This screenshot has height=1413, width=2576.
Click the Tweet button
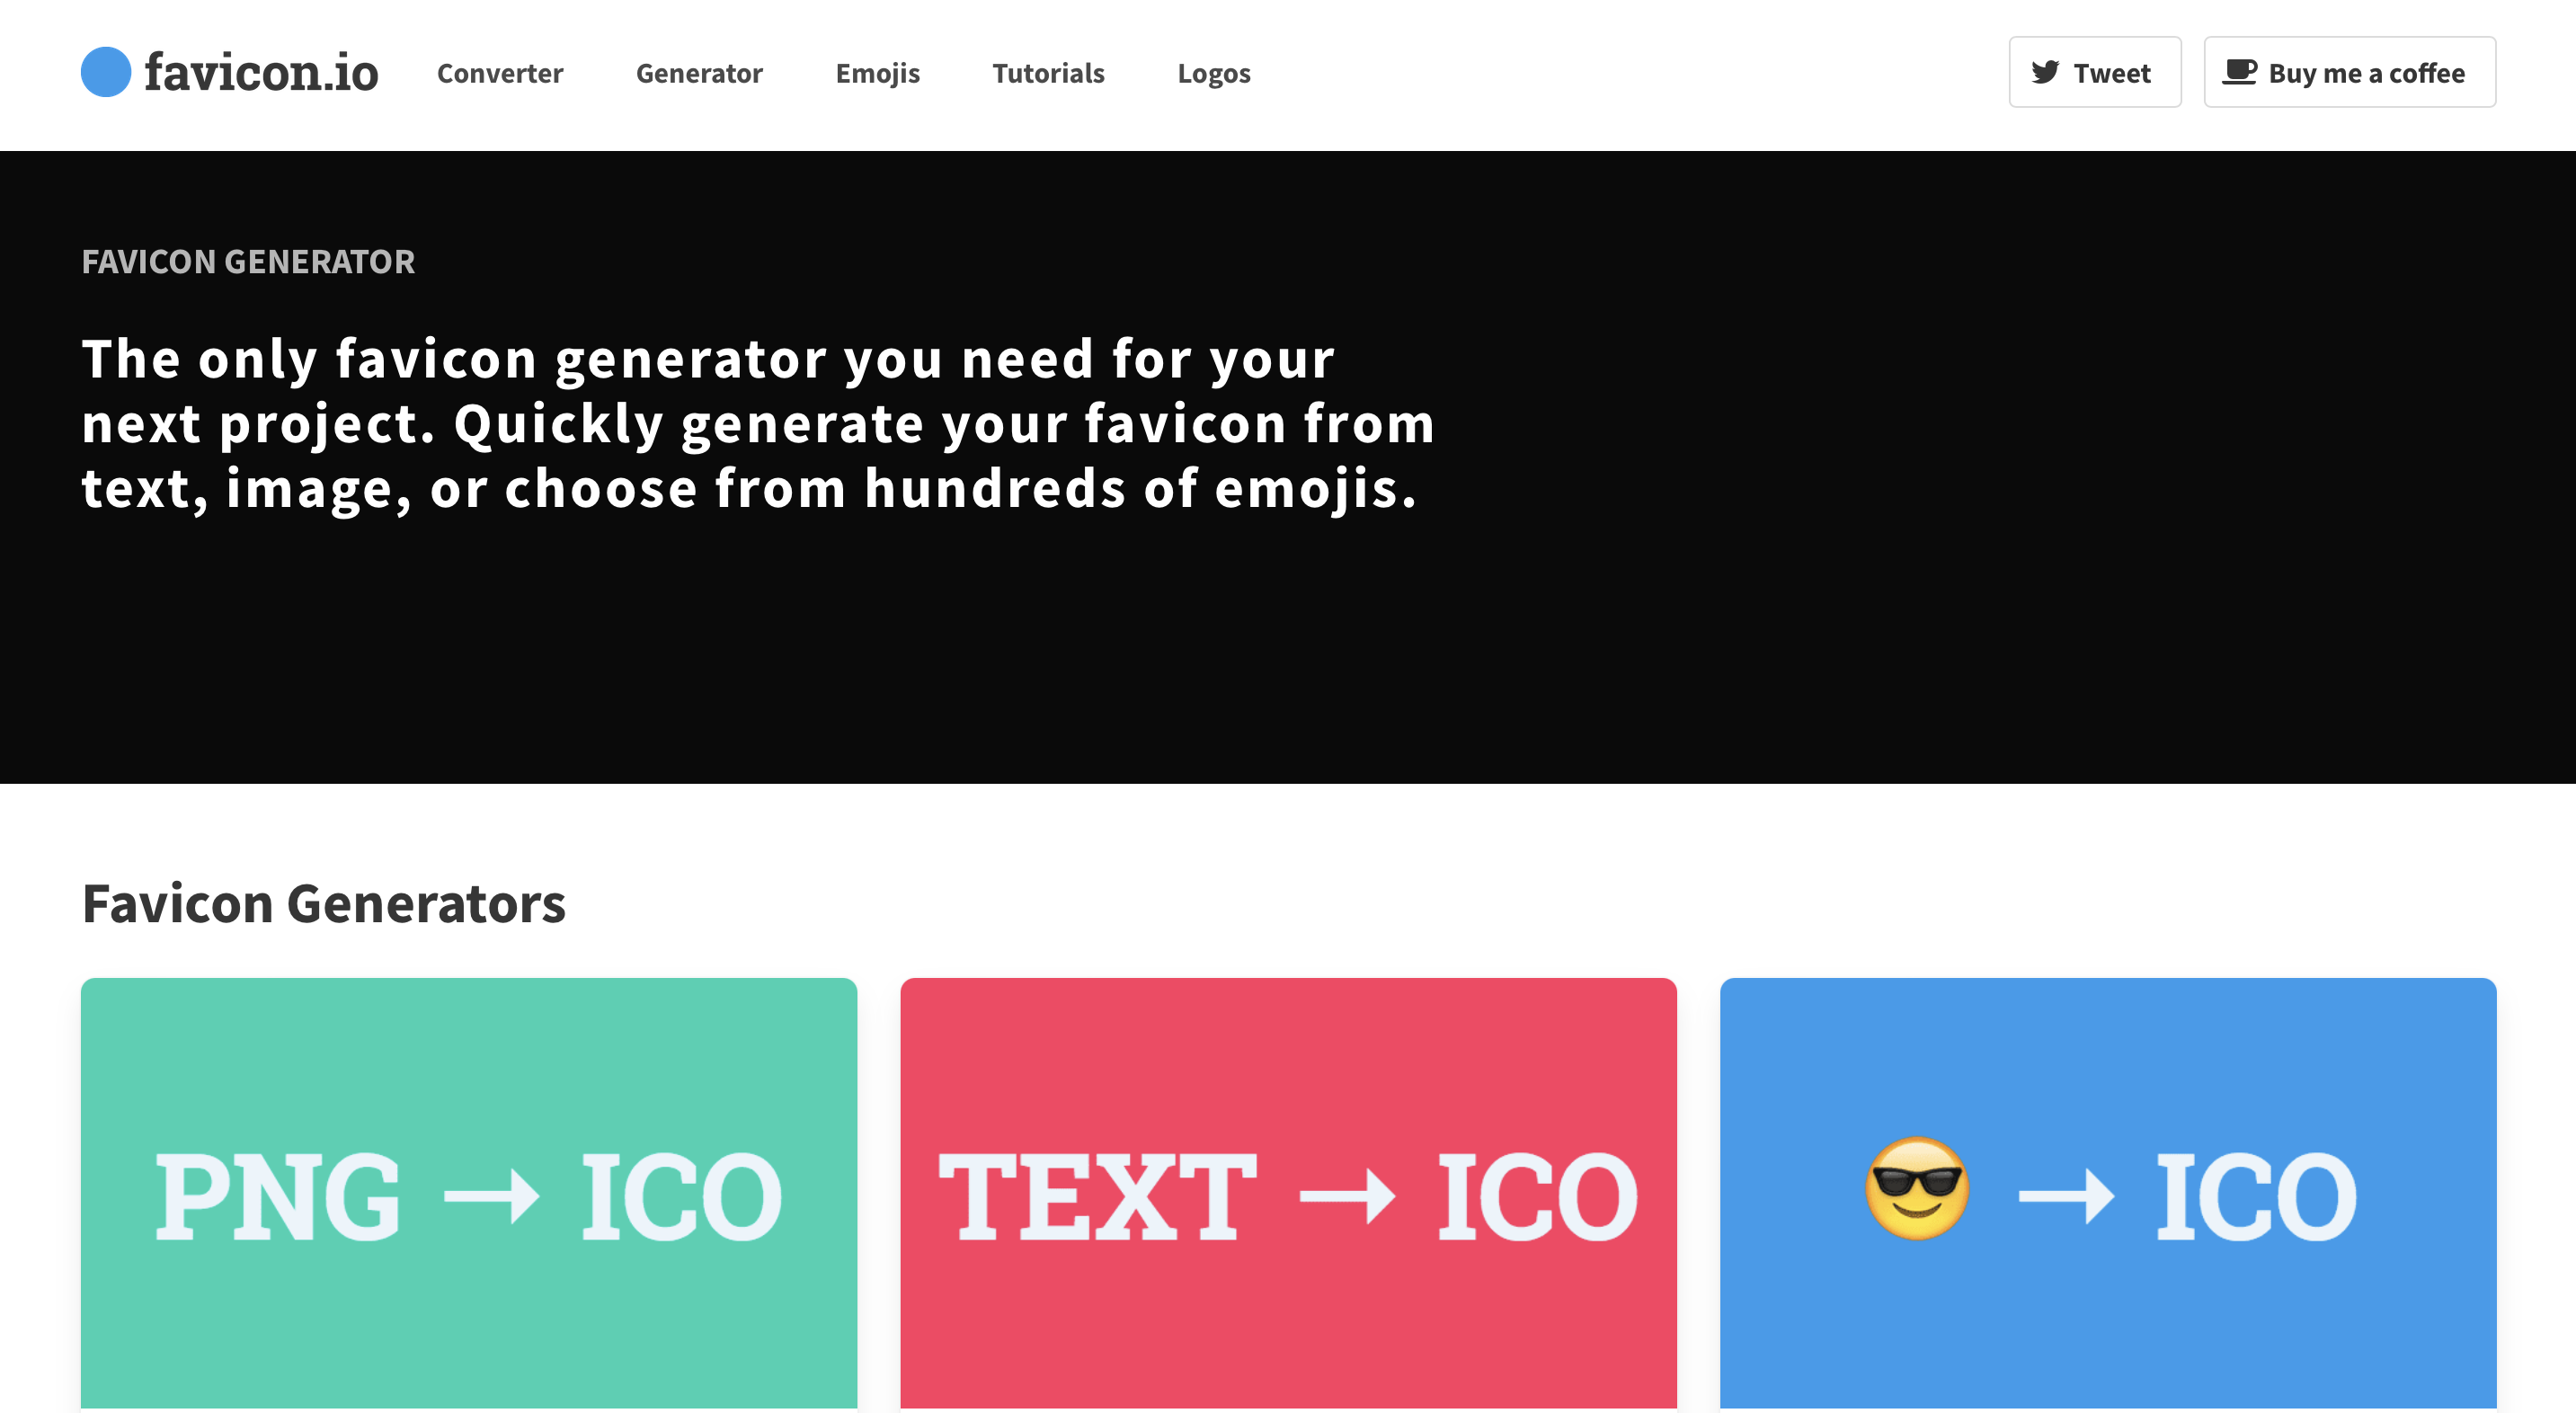(2096, 73)
